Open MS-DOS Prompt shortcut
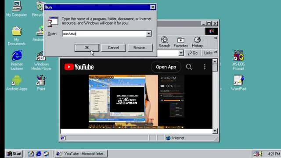281x158 pixels. tap(238, 60)
